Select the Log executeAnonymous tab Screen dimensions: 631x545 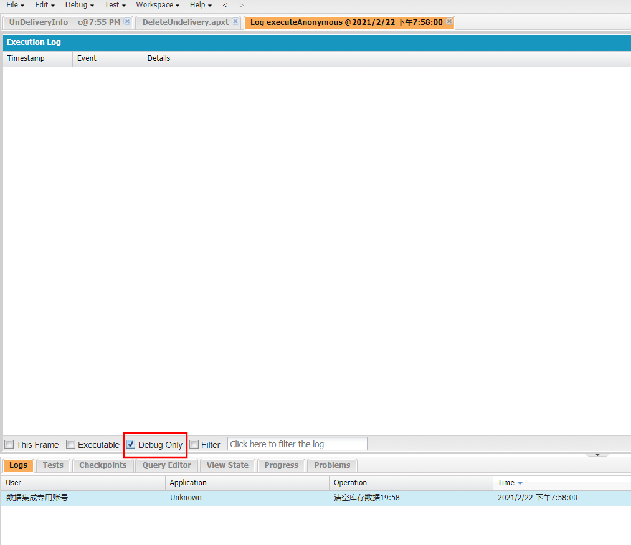point(346,22)
